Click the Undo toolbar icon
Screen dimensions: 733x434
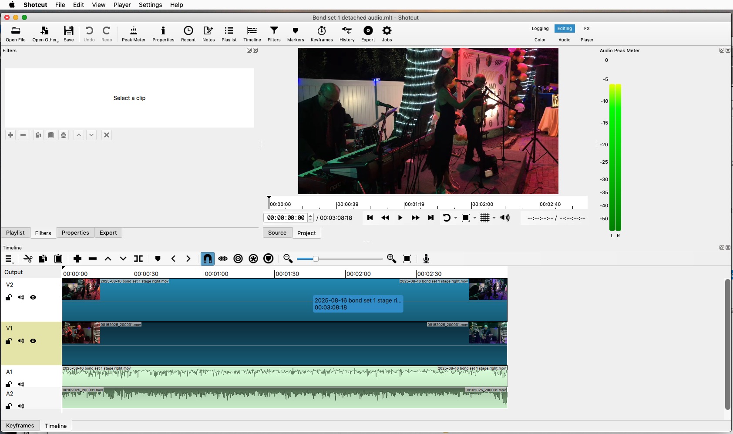89,34
